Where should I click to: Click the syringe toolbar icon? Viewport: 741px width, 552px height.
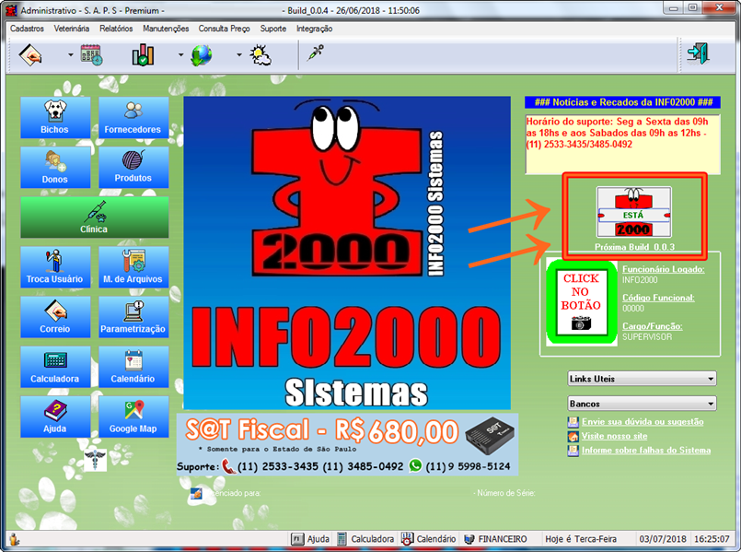click(315, 53)
